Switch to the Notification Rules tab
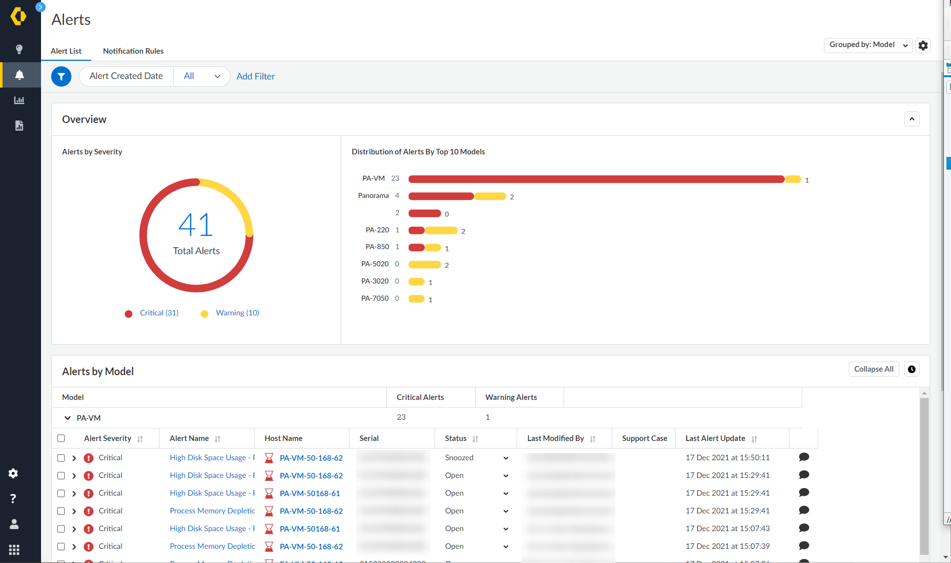Image resolution: width=951 pixels, height=563 pixels. coord(133,51)
